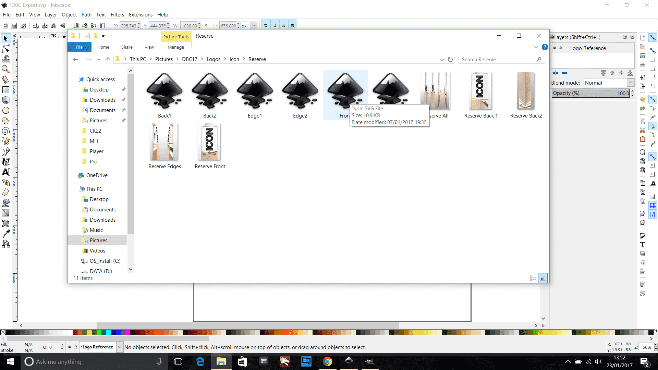Select the tweak objects tool
Viewport: 658px width, 370px height.
tap(5, 59)
